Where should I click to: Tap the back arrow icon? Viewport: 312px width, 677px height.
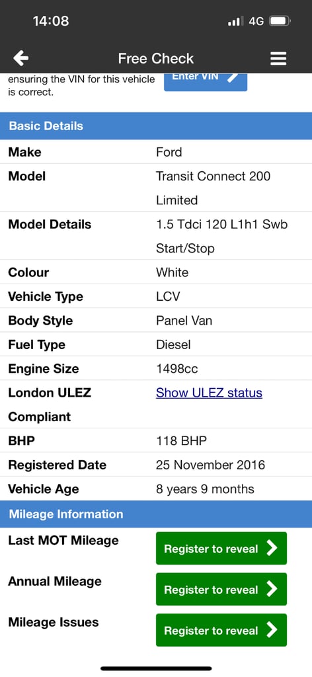(20, 58)
